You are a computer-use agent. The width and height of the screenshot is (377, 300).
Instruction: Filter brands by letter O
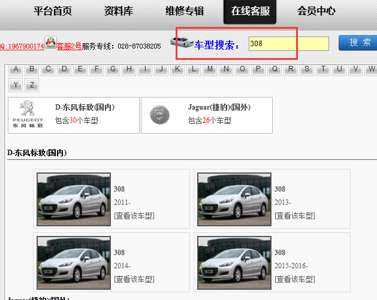pos(242,69)
